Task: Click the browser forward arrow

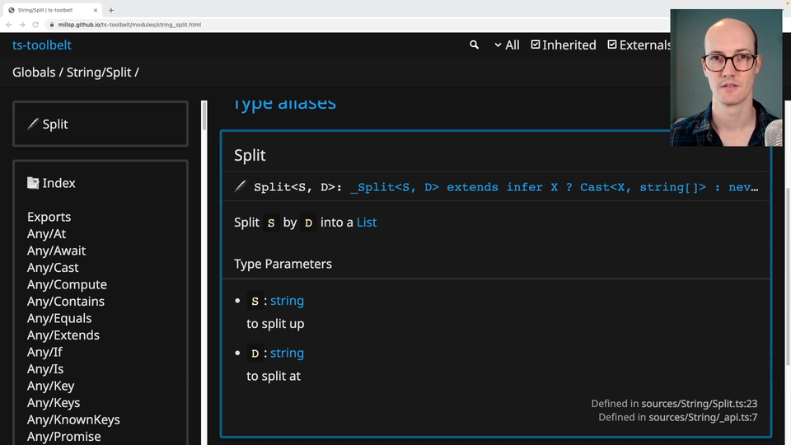Action: click(x=23, y=25)
